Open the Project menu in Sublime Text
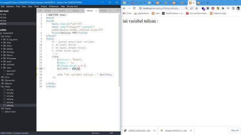Screen dimensions: 241x135 [x=44, y=6]
